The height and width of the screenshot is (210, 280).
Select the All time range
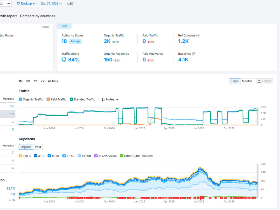53,81
